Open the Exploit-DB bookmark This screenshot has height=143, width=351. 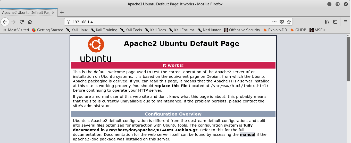[x=275, y=30]
